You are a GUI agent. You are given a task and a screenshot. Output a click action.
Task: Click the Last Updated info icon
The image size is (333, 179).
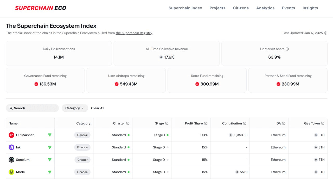(x=325, y=33)
